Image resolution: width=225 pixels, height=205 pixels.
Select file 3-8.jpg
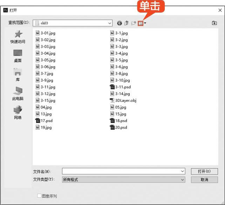[x=119, y=74]
